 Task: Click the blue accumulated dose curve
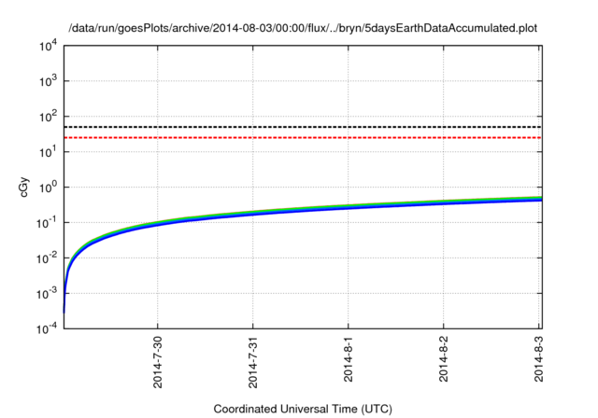coord(301,211)
